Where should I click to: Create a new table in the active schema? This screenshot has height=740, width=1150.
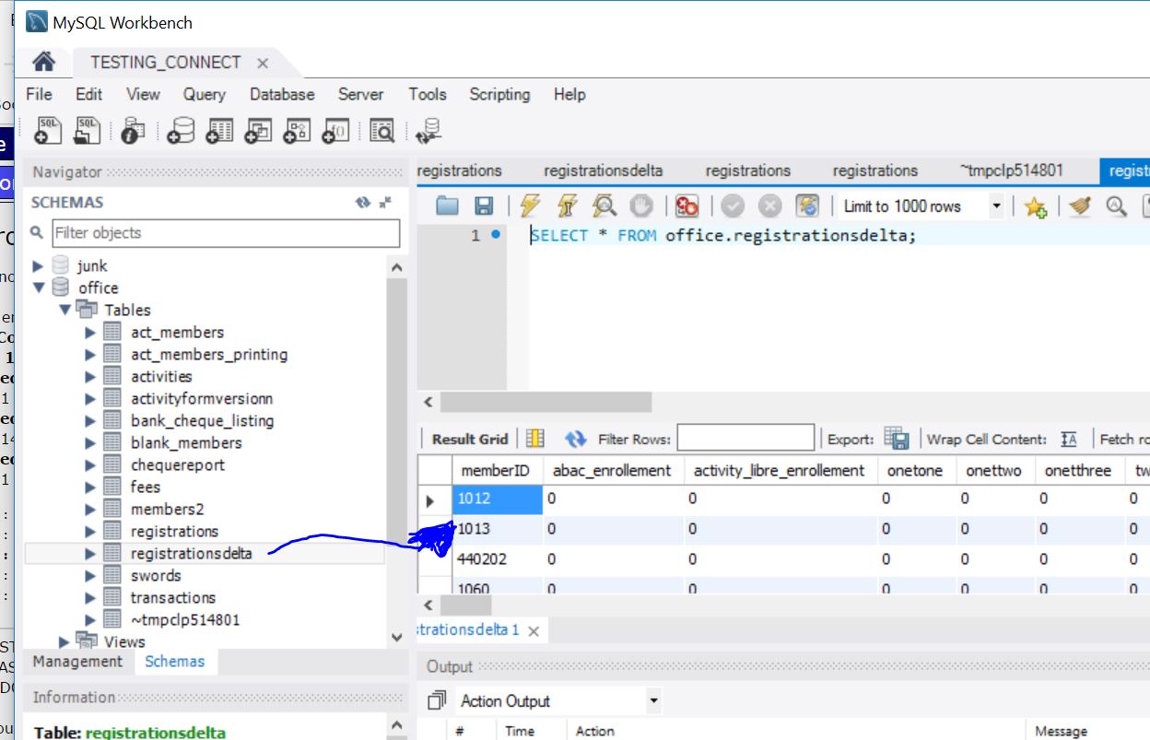(x=218, y=130)
